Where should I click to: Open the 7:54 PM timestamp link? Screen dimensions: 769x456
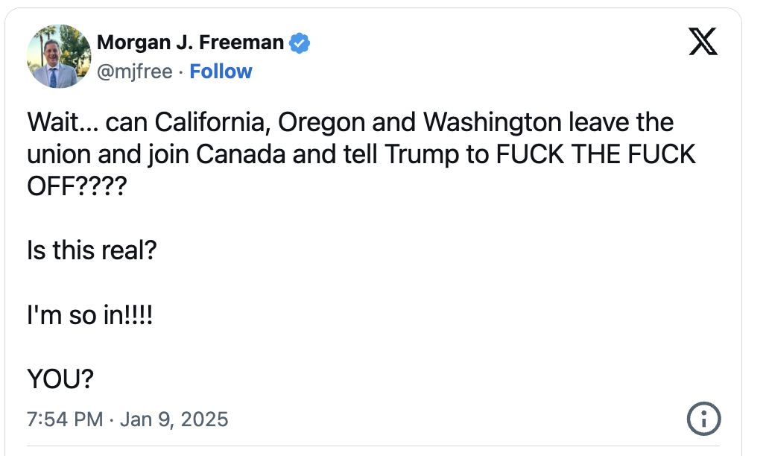pyautogui.click(x=65, y=419)
